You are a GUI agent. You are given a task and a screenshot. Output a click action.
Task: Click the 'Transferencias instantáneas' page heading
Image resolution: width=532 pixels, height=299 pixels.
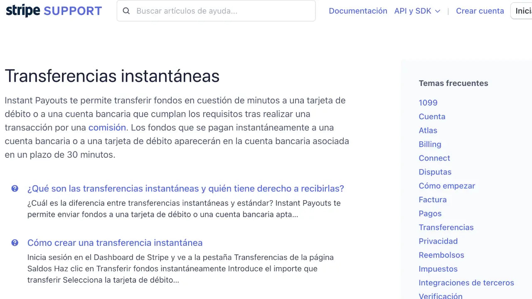pyautogui.click(x=112, y=76)
